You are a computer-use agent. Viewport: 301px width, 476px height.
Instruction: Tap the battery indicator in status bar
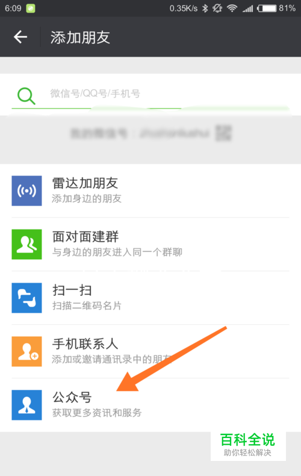pos(267,8)
